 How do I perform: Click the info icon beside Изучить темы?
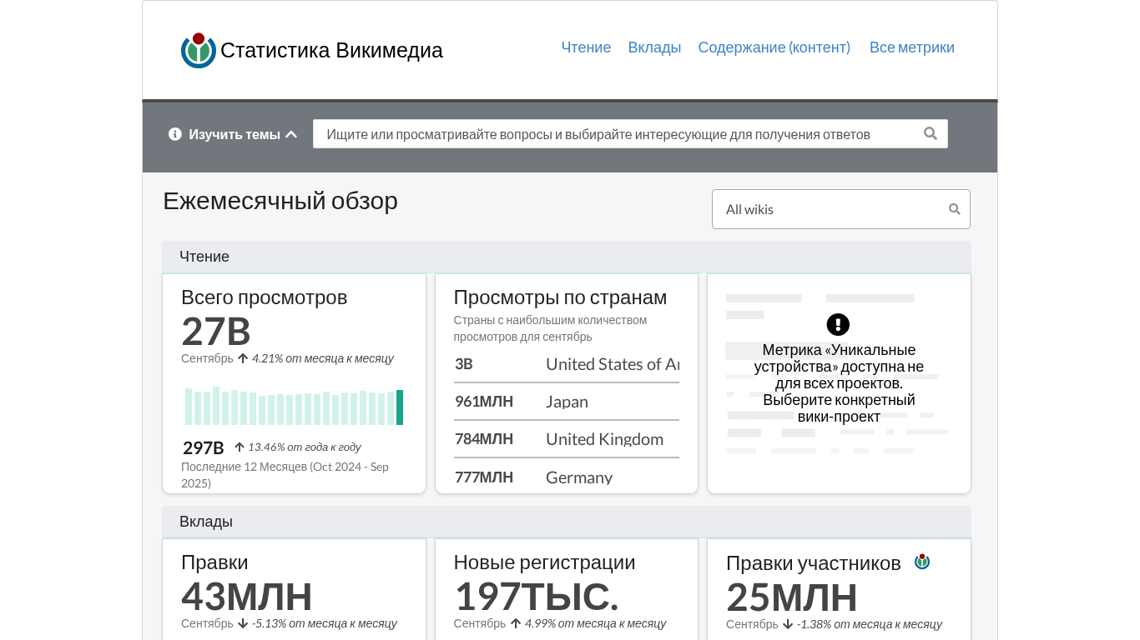[175, 134]
